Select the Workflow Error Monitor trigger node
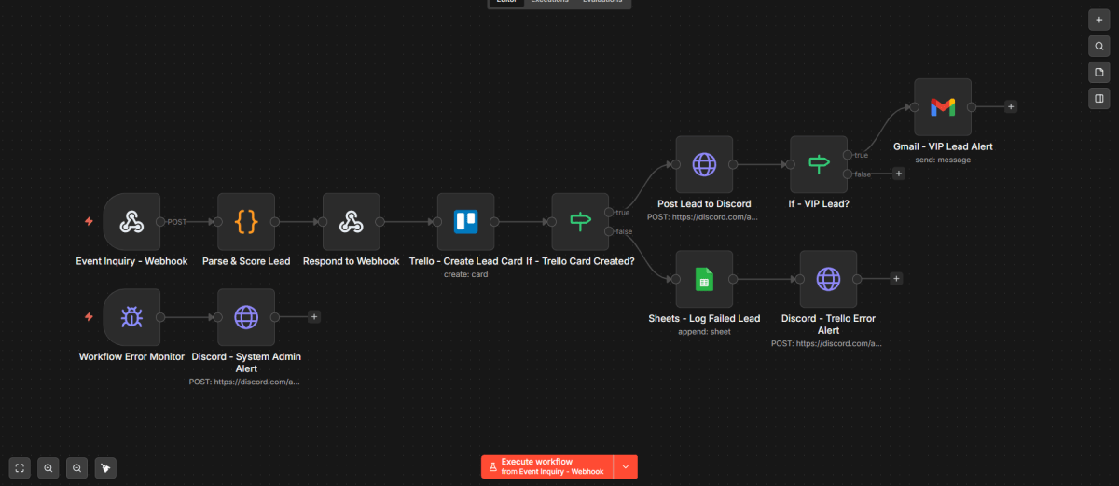1119x486 pixels. tap(131, 317)
